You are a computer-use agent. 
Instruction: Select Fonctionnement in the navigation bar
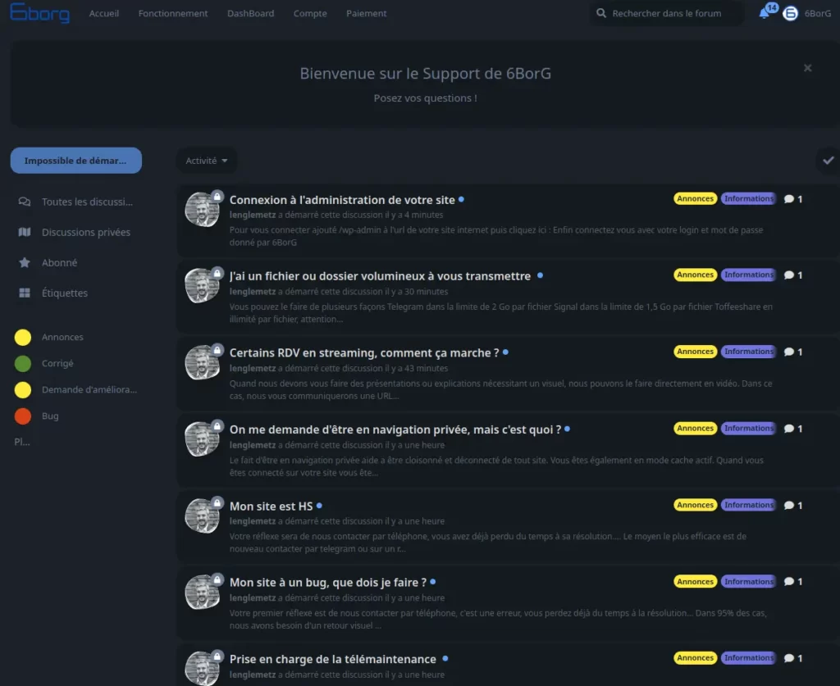click(x=172, y=13)
